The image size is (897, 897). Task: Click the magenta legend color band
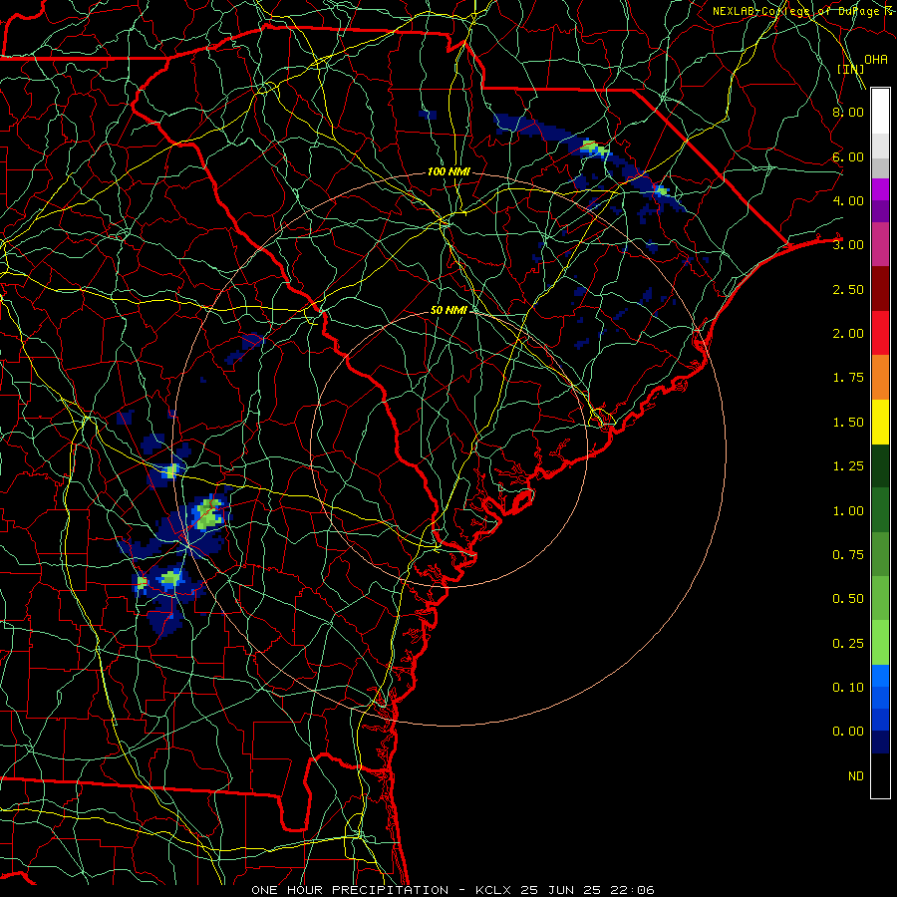pos(880,189)
